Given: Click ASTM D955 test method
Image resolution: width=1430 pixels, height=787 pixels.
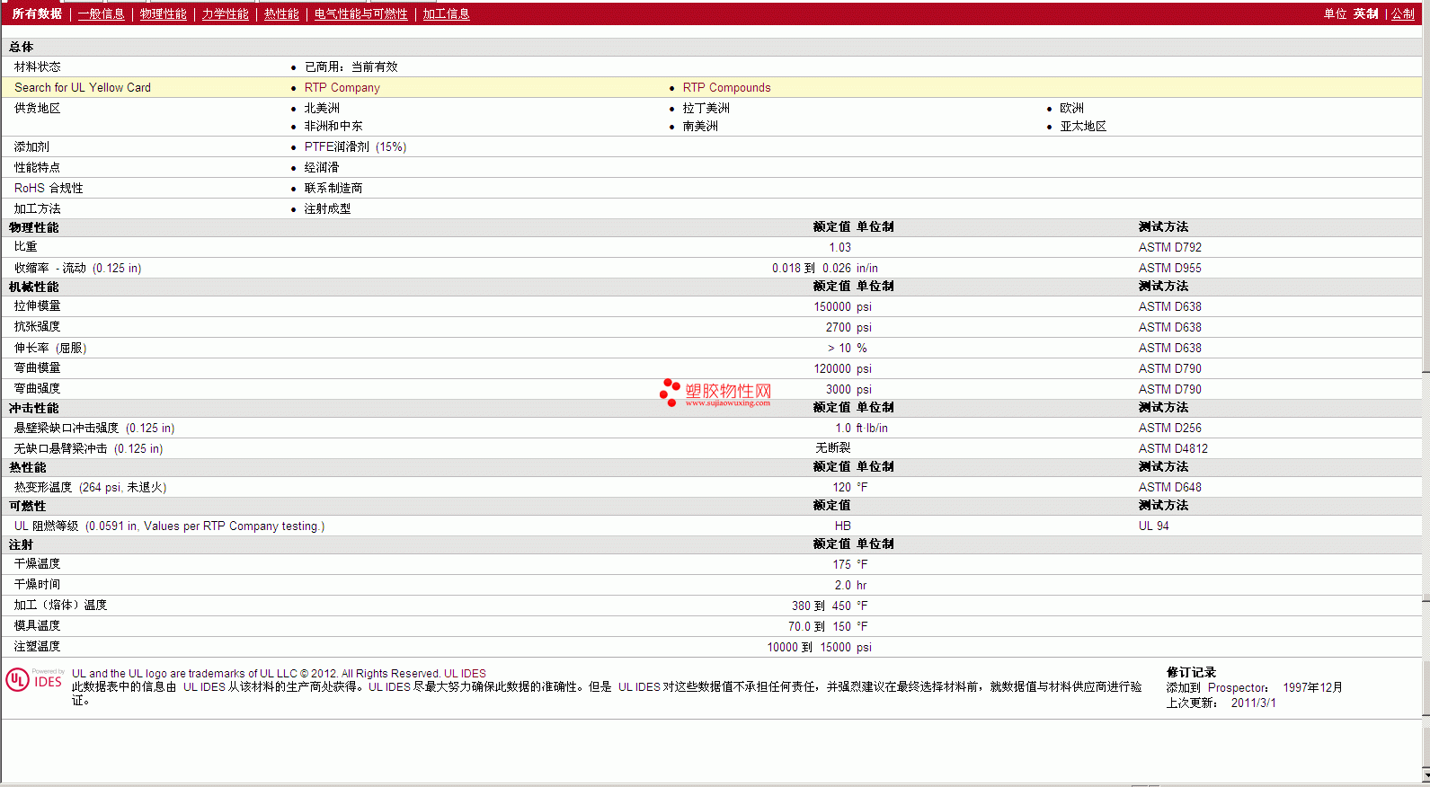Looking at the screenshot, I should pos(1169,269).
